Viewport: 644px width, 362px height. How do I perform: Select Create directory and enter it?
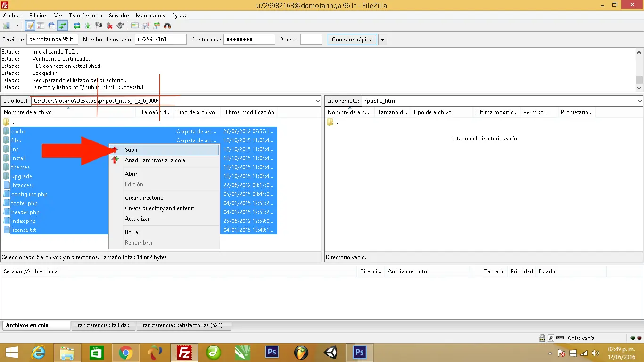click(x=164, y=208)
